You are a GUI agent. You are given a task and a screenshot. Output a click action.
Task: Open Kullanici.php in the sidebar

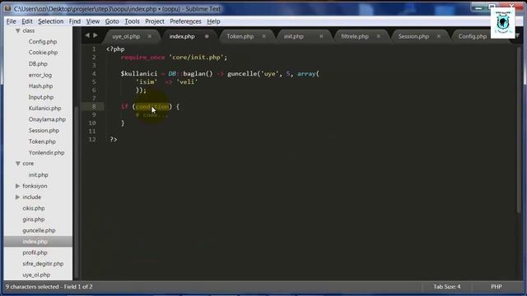coord(44,108)
